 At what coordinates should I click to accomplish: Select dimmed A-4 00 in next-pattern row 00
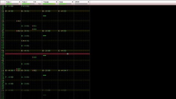point(9,90)
